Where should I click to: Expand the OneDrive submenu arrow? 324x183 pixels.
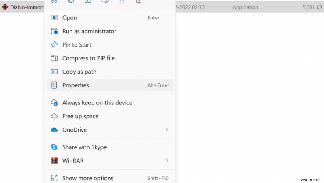tap(167, 130)
